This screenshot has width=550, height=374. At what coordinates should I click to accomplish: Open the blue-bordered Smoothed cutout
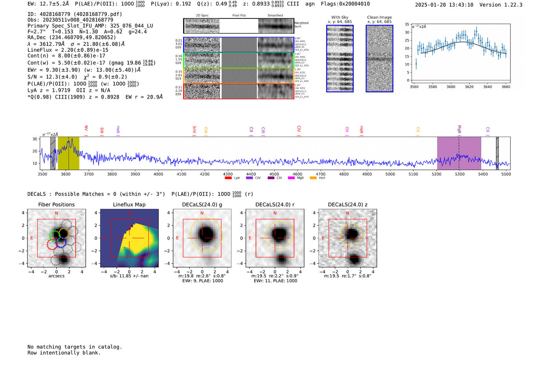(x=275, y=45)
